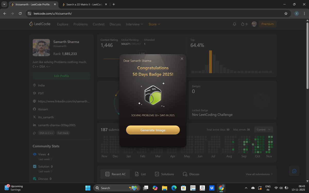
Task: Click the Views eye icon
Action: pos(35,154)
